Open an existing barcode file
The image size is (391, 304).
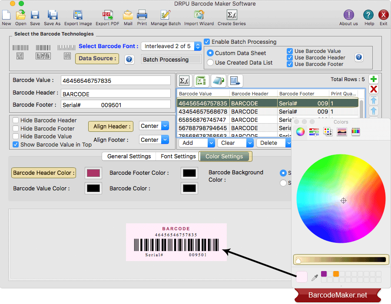21,18
